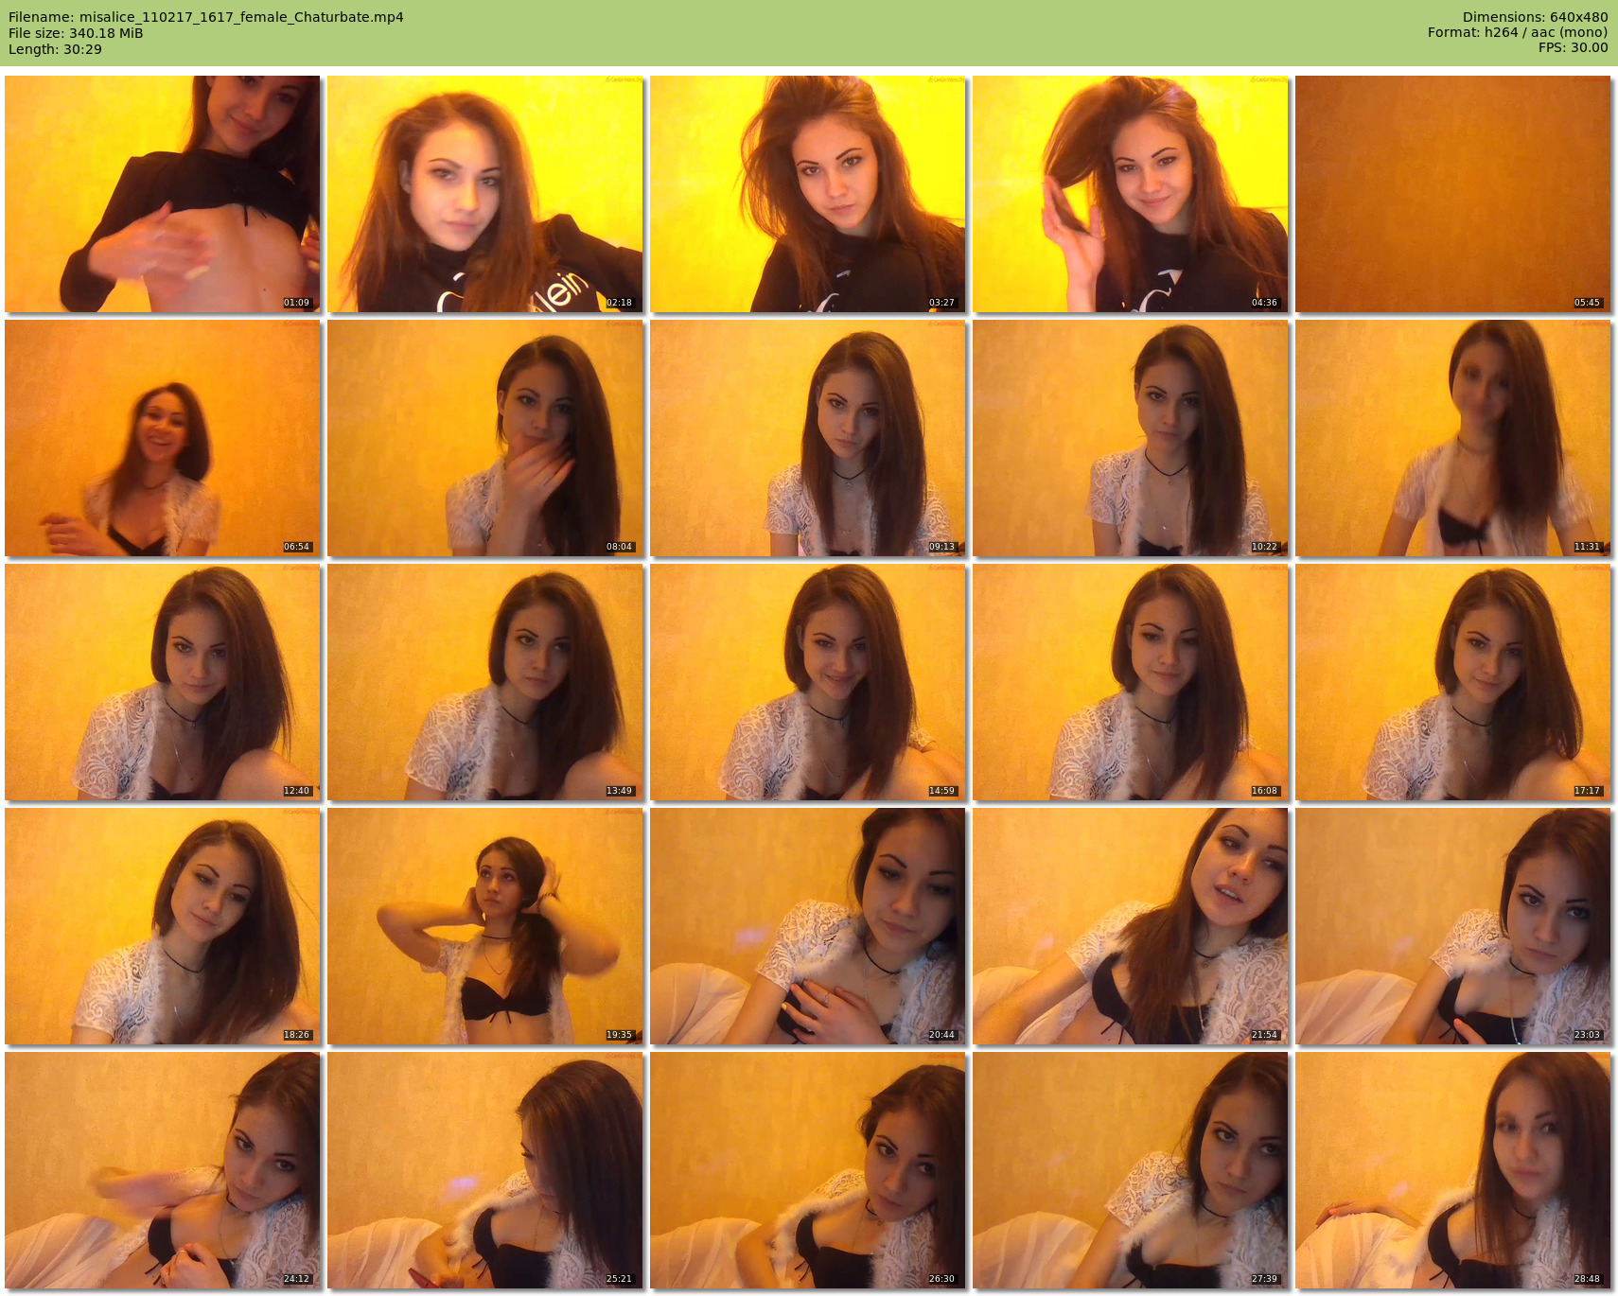Image resolution: width=1618 pixels, height=1296 pixels.
Task: Open the blank orange thumbnail at 05:45
Action: tap(1453, 194)
